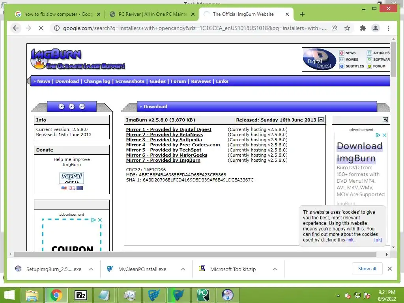Open the News navigation item
This screenshot has height=303, width=404.
(43, 81)
